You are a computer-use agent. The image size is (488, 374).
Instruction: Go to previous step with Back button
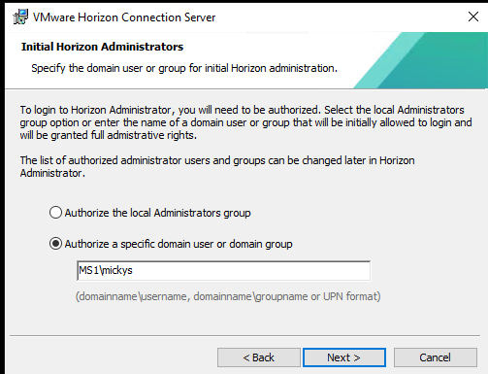pos(259,357)
